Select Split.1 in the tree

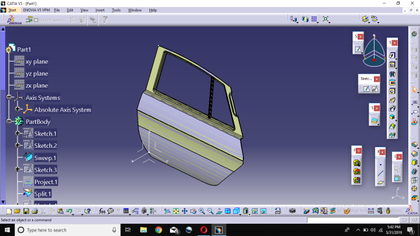click(x=43, y=194)
